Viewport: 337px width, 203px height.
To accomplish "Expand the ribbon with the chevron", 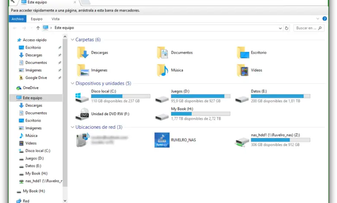I will tap(318, 19).
